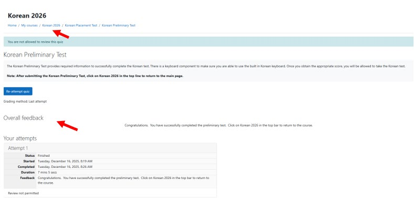Select the Korean 2026 page heading
414x201 pixels.
27,16
